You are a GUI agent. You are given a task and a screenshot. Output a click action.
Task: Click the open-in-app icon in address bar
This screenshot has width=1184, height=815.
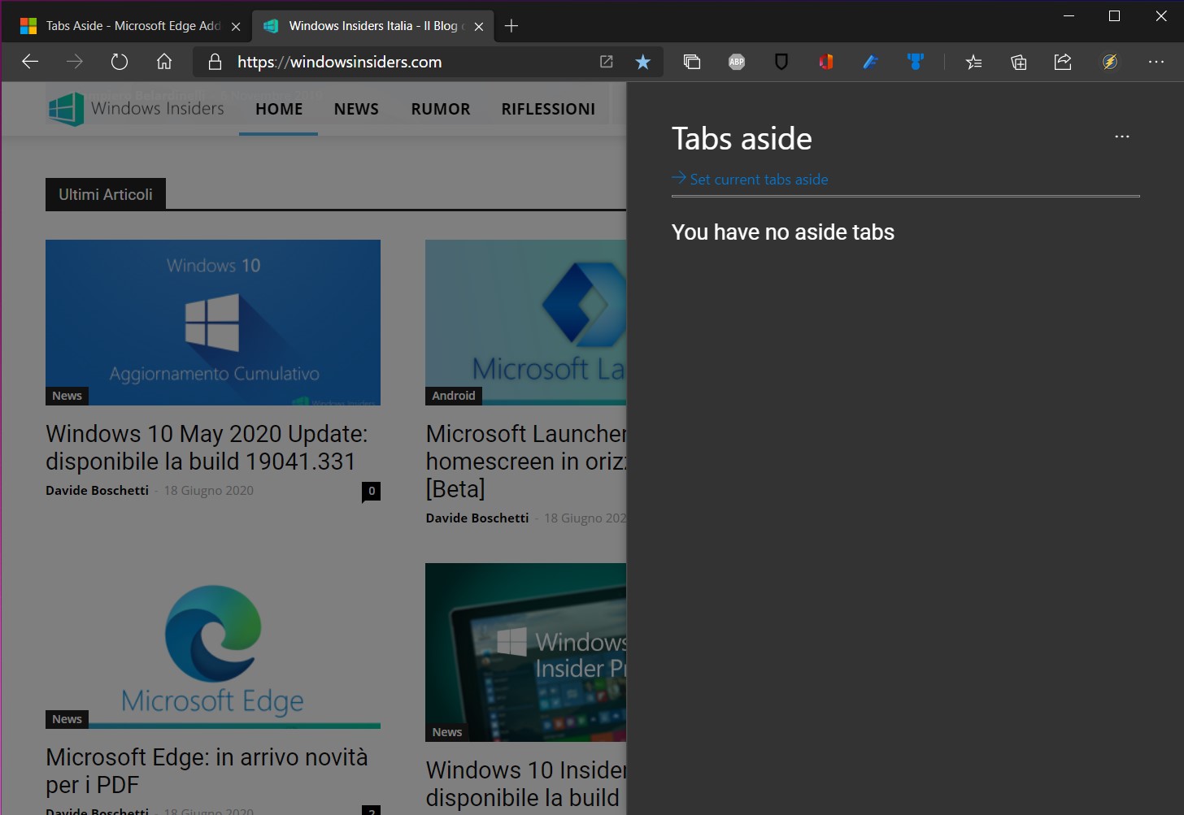tap(606, 62)
